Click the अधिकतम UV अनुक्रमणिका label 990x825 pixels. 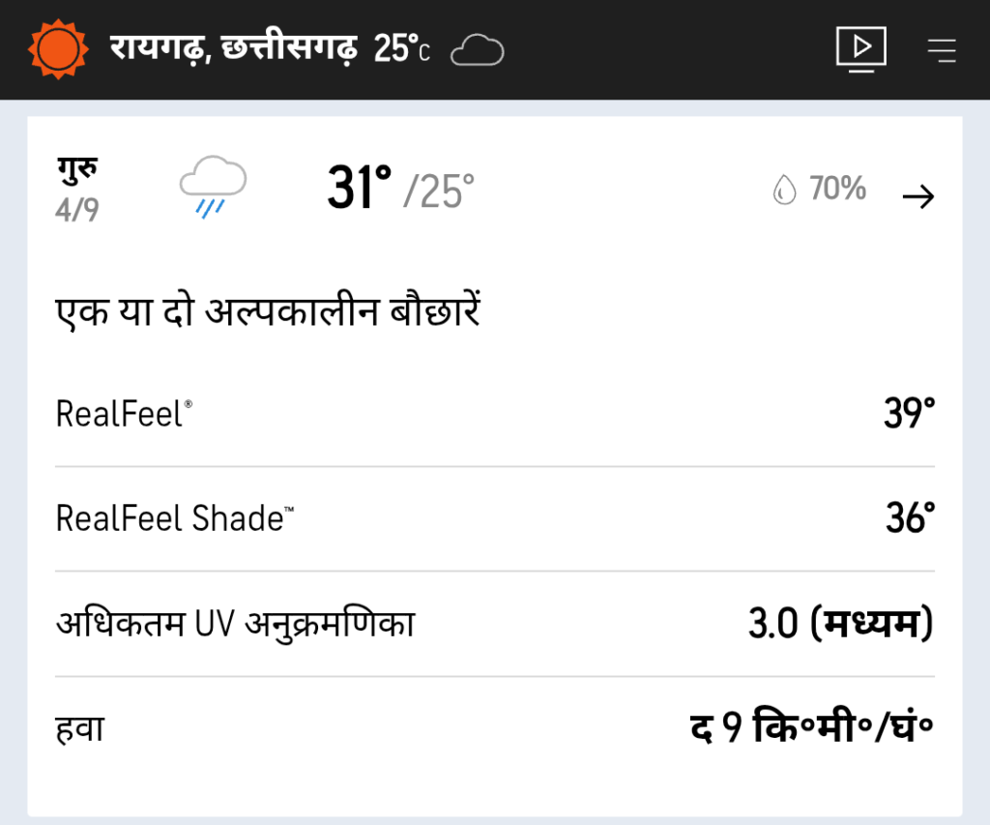[235, 624]
